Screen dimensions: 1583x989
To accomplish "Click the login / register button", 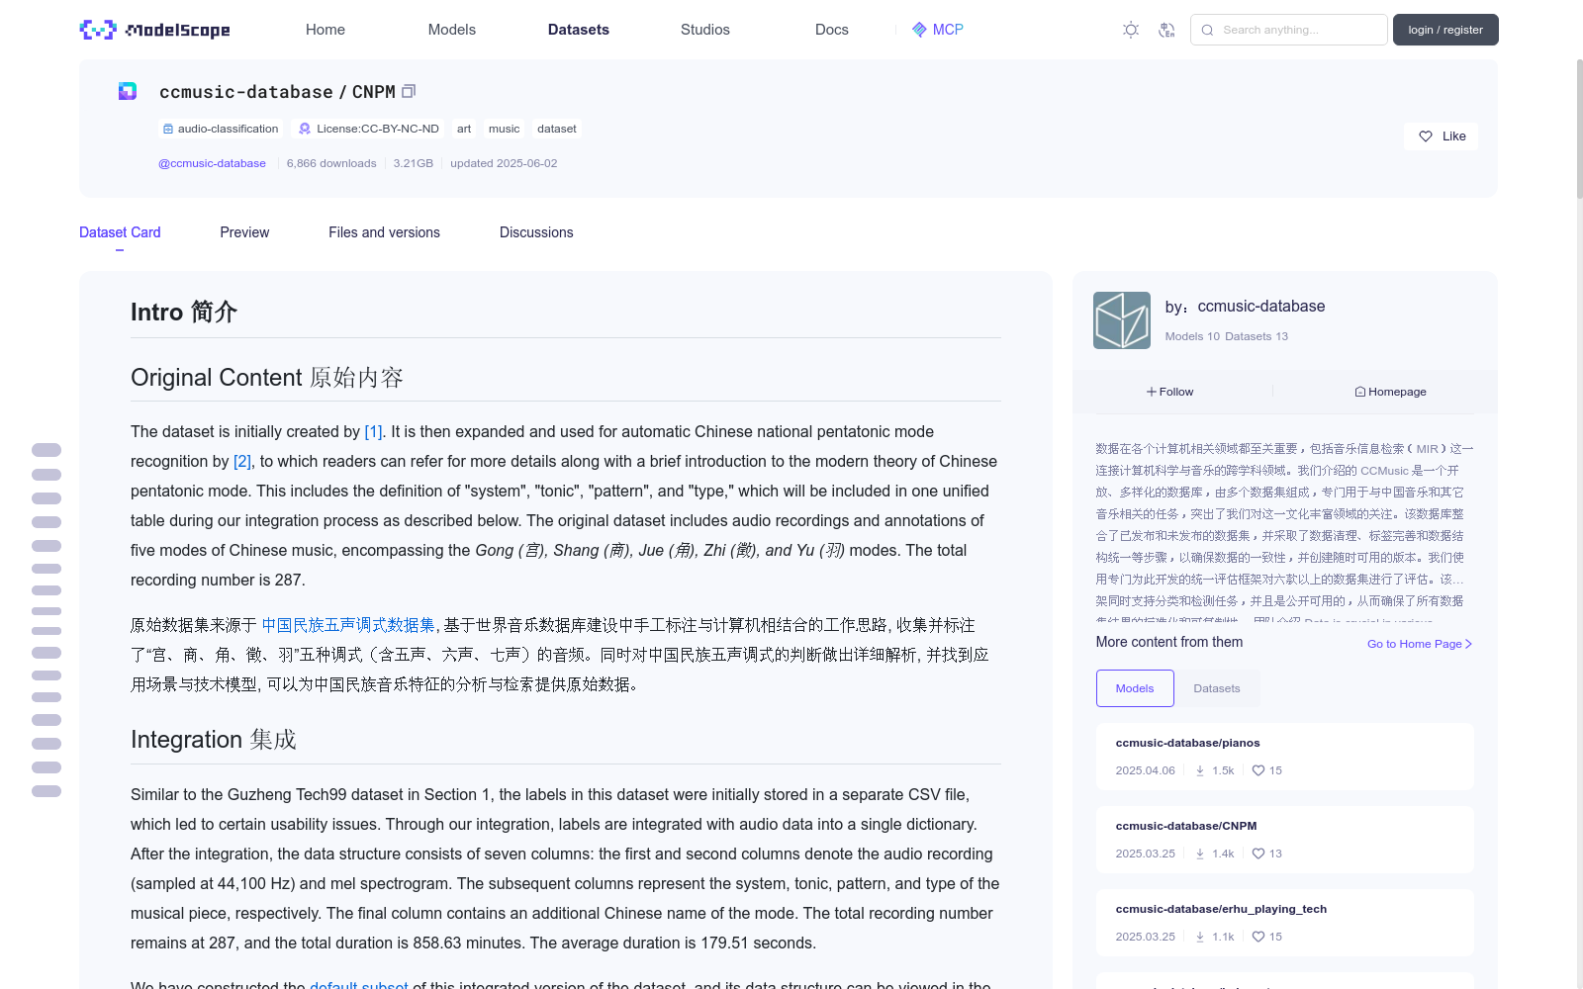I will (1445, 30).
